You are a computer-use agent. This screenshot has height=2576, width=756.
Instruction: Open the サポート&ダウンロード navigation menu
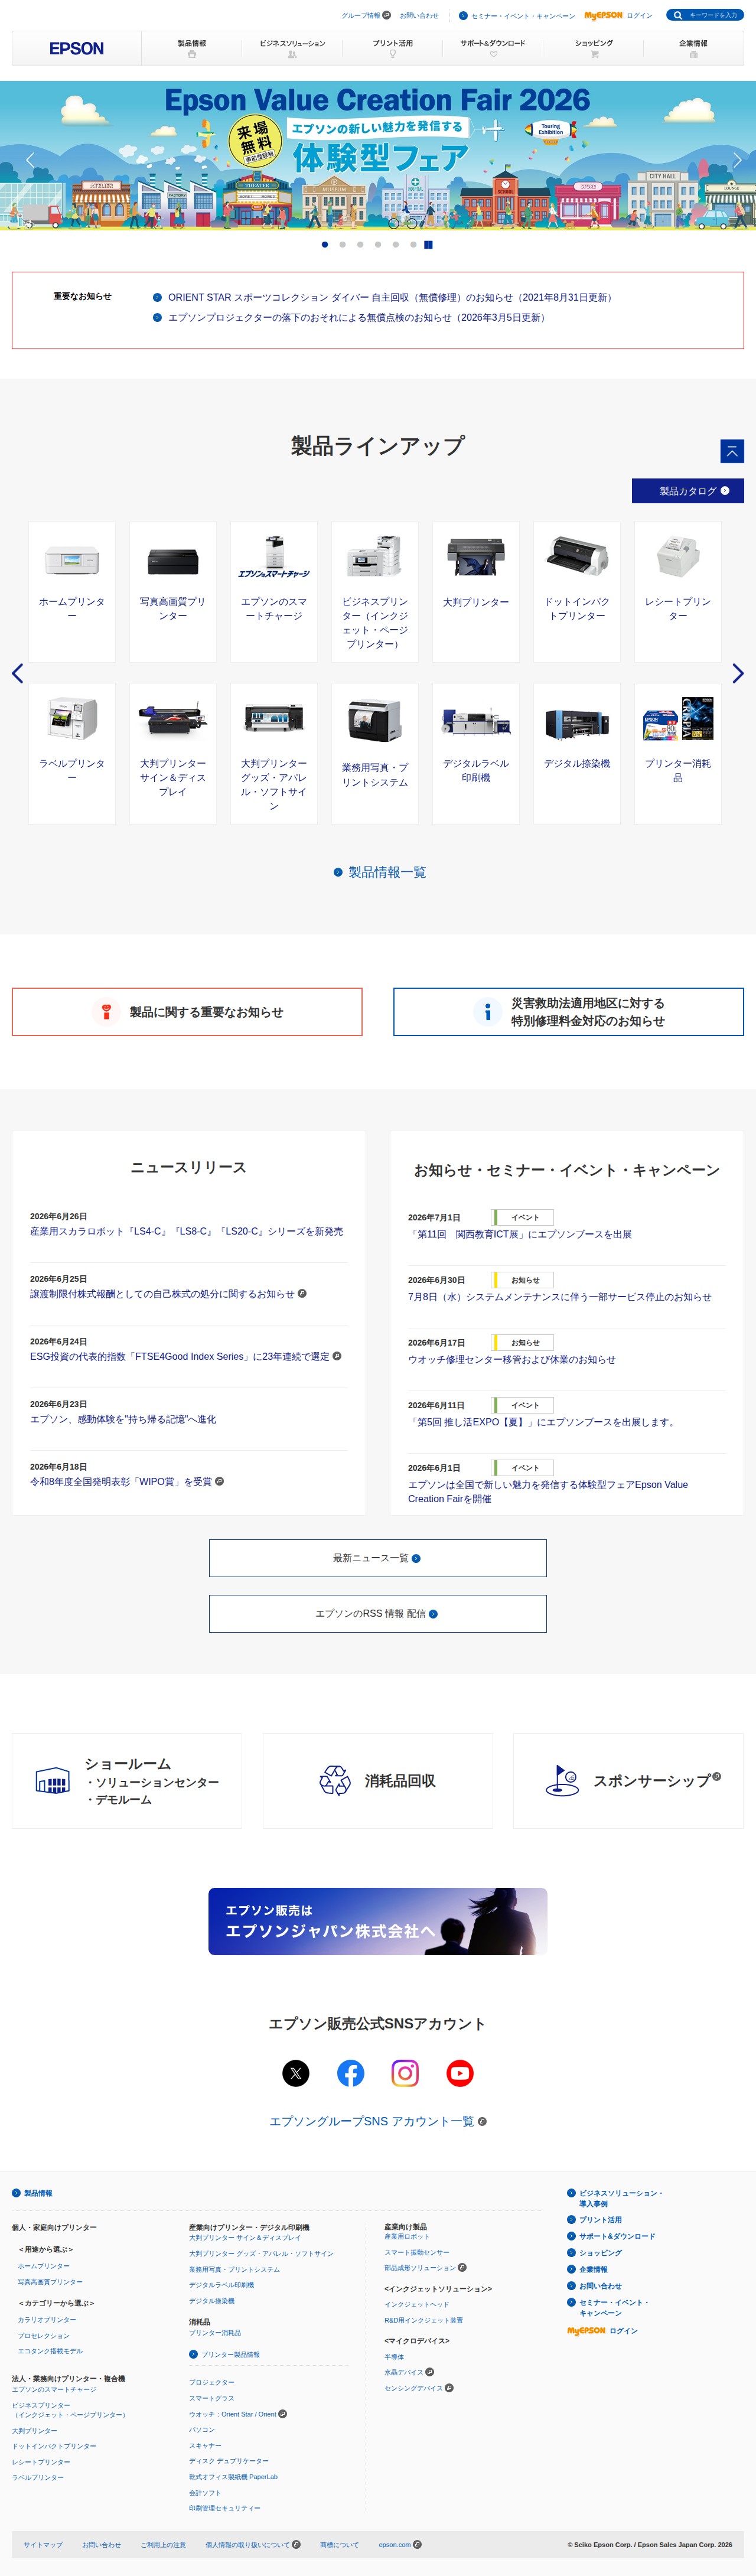[x=493, y=48]
